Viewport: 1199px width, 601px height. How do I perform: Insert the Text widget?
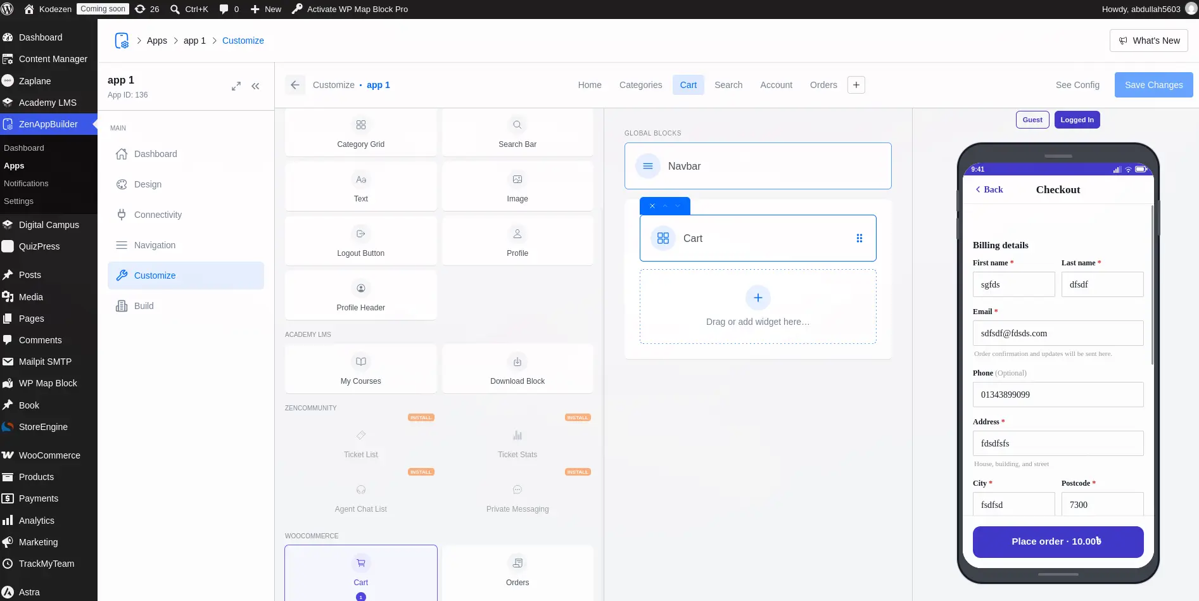point(361,187)
